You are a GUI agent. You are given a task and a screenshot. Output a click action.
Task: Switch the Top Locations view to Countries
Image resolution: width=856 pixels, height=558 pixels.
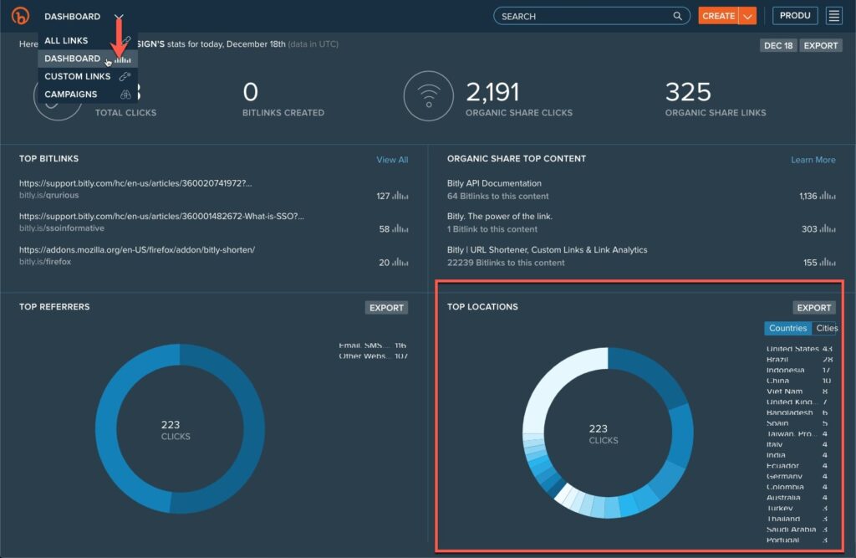click(787, 328)
